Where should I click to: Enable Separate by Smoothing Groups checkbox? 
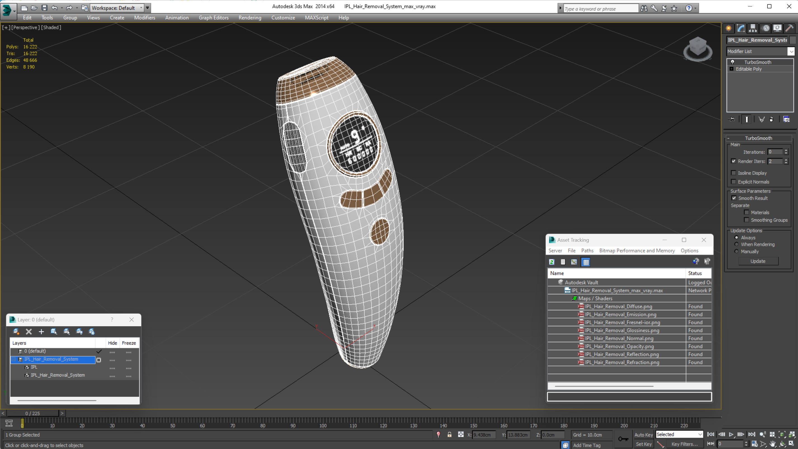(747, 220)
